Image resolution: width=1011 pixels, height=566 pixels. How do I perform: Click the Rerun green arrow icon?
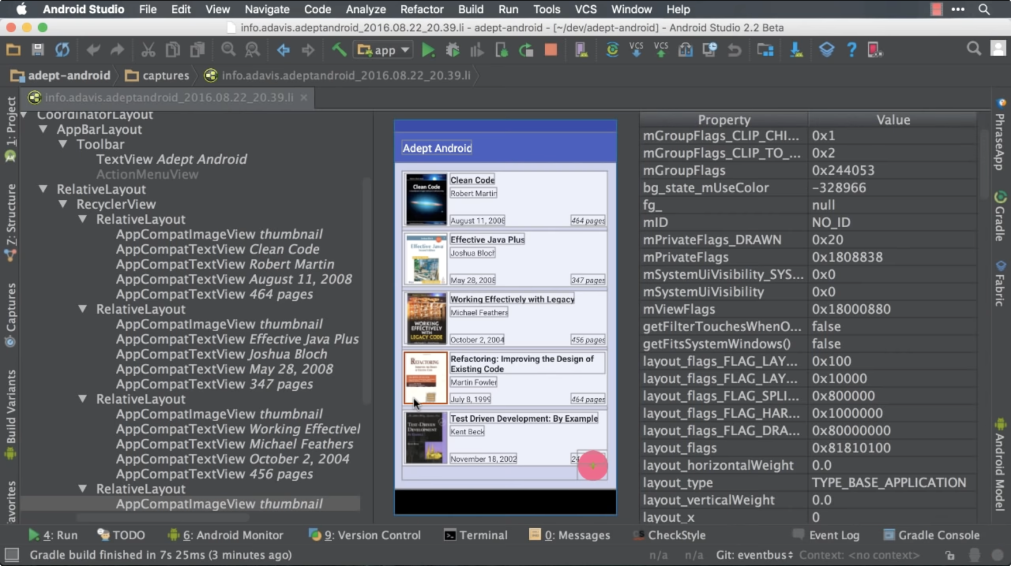[x=526, y=50]
